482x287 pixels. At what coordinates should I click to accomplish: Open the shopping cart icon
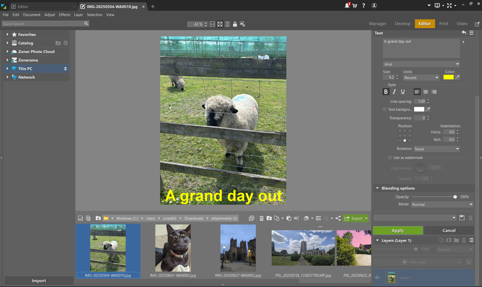pos(355,6)
